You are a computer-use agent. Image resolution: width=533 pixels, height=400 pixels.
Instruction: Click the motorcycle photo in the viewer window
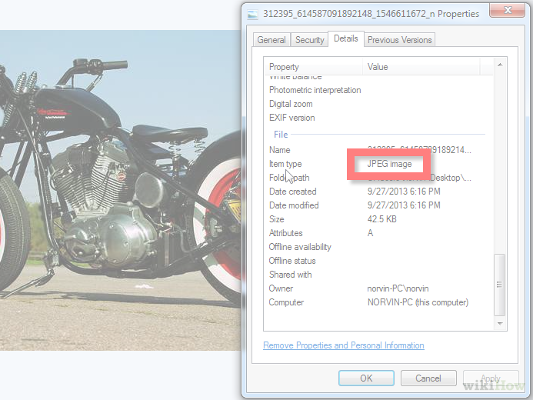120,190
